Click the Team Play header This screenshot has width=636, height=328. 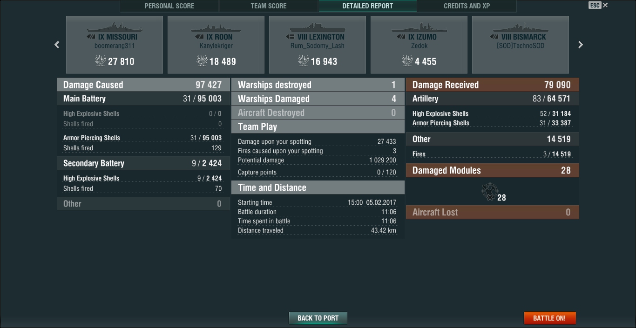click(x=318, y=127)
